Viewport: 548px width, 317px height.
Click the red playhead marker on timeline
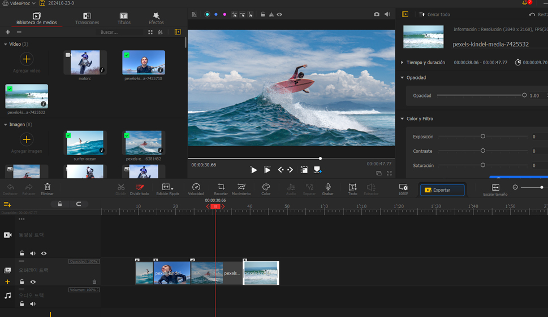(x=215, y=206)
